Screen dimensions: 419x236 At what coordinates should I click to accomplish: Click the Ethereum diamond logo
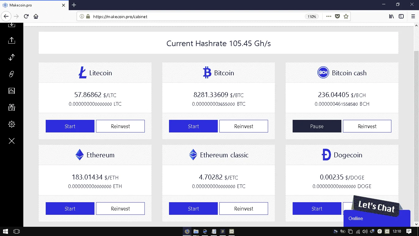(x=79, y=155)
